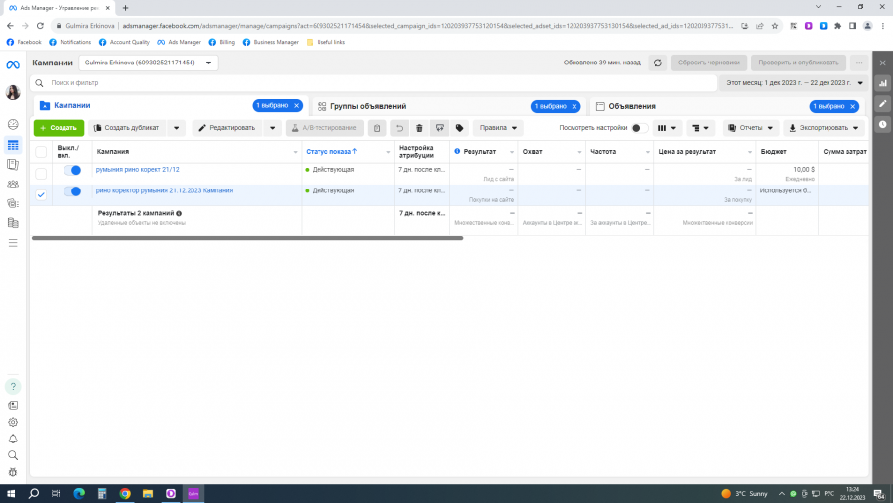Open the search magnifier in left sidebar
The height and width of the screenshot is (503, 893).
coord(13,455)
